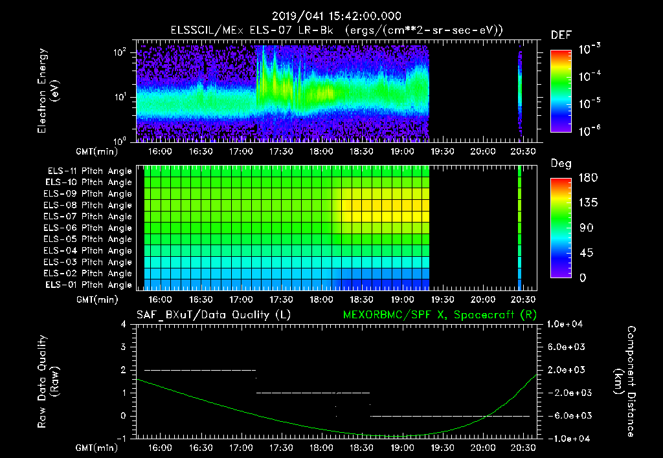The height and width of the screenshot is (458, 663).
Task: Click the Deg pitch angle color bar
Action: 561,228
